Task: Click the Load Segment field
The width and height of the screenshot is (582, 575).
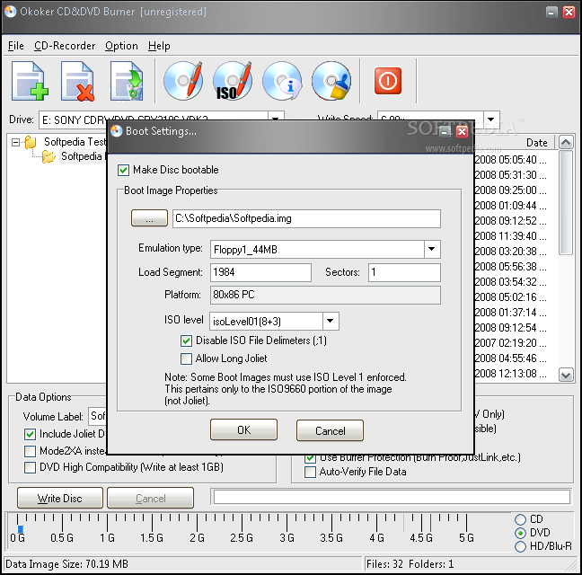Action: 260,272
